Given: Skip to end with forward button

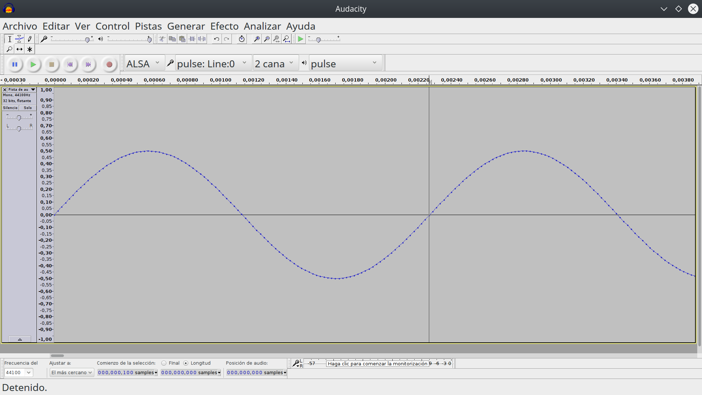Looking at the screenshot, I should pos(88,64).
